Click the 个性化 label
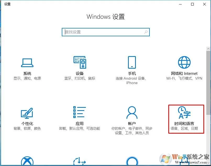This screenshot has height=166, width=211. click(27, 123)
